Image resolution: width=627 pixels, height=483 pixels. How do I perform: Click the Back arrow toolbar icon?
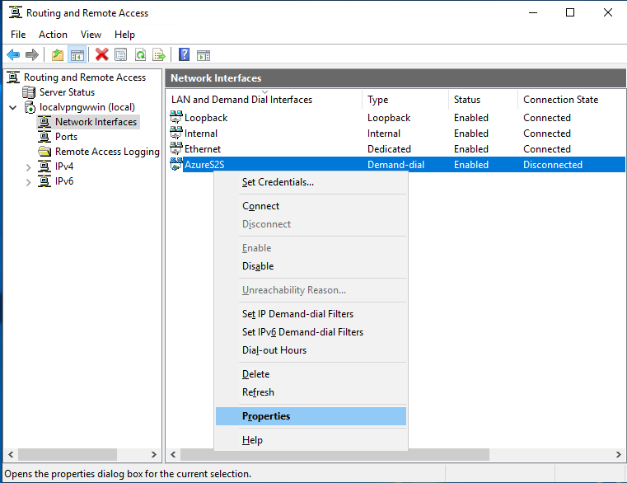[x=14, y=55]
